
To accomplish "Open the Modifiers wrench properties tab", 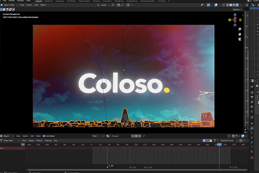I will tap(252, 128).
